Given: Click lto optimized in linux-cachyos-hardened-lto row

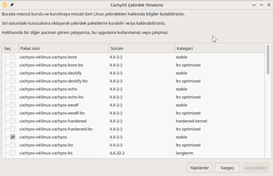Looking at the screenshot, I should click(188, 129).
